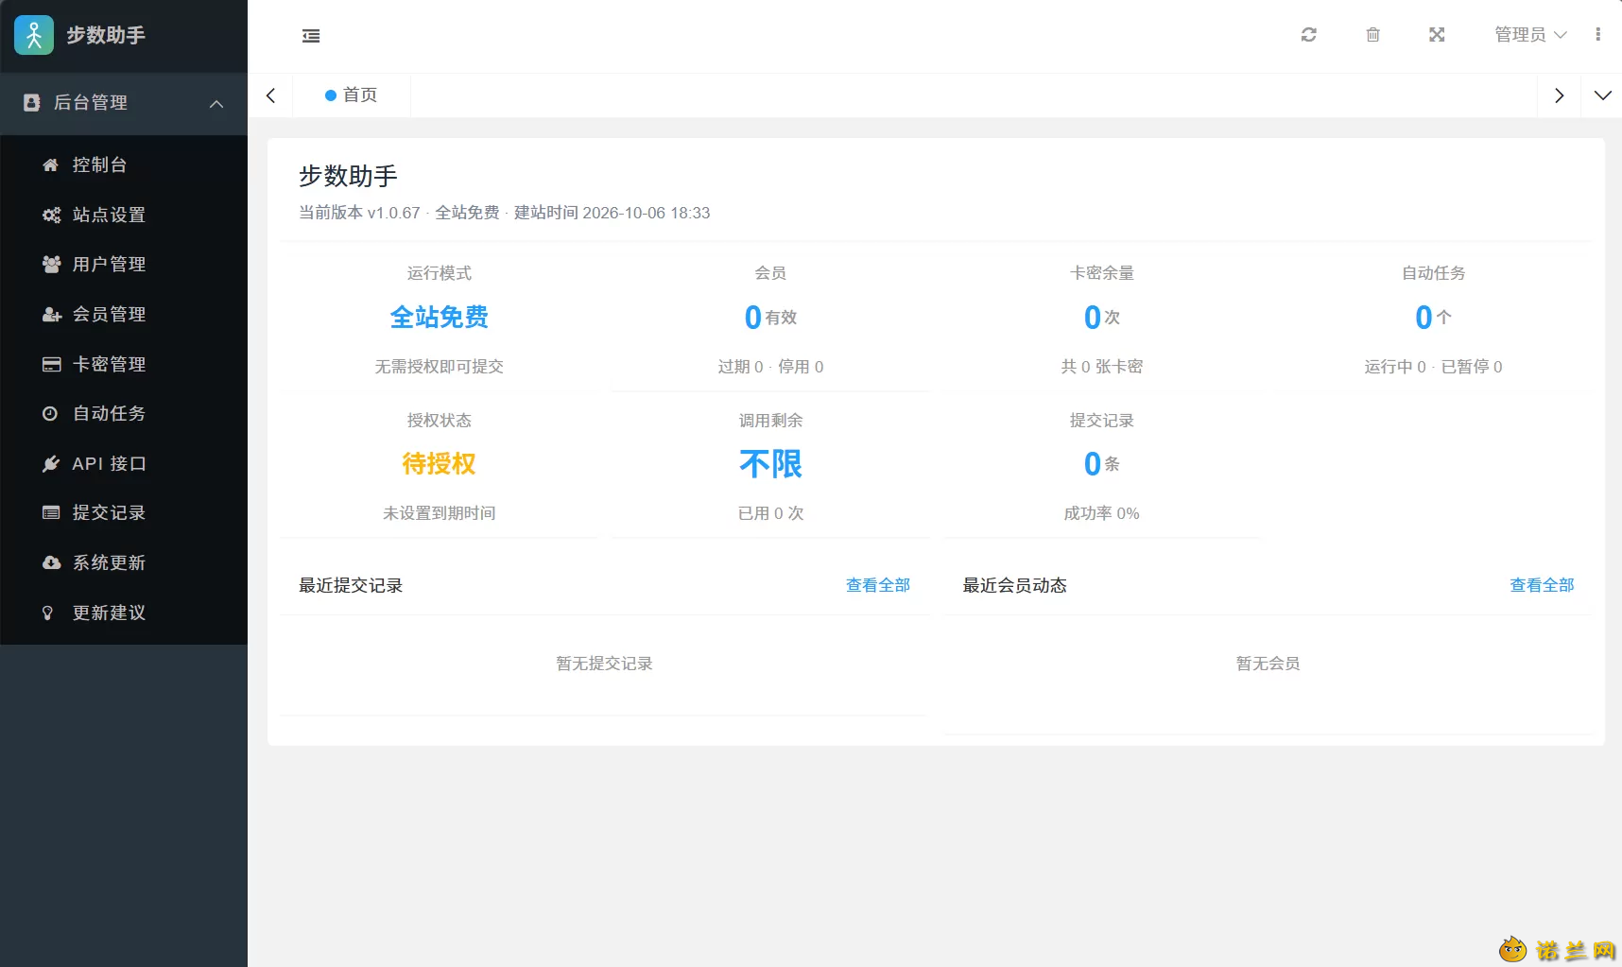This screenshot has width=1622, height=967.
Task: Click the 暂无会员 placeholder text
Action: pos(1268,664)
